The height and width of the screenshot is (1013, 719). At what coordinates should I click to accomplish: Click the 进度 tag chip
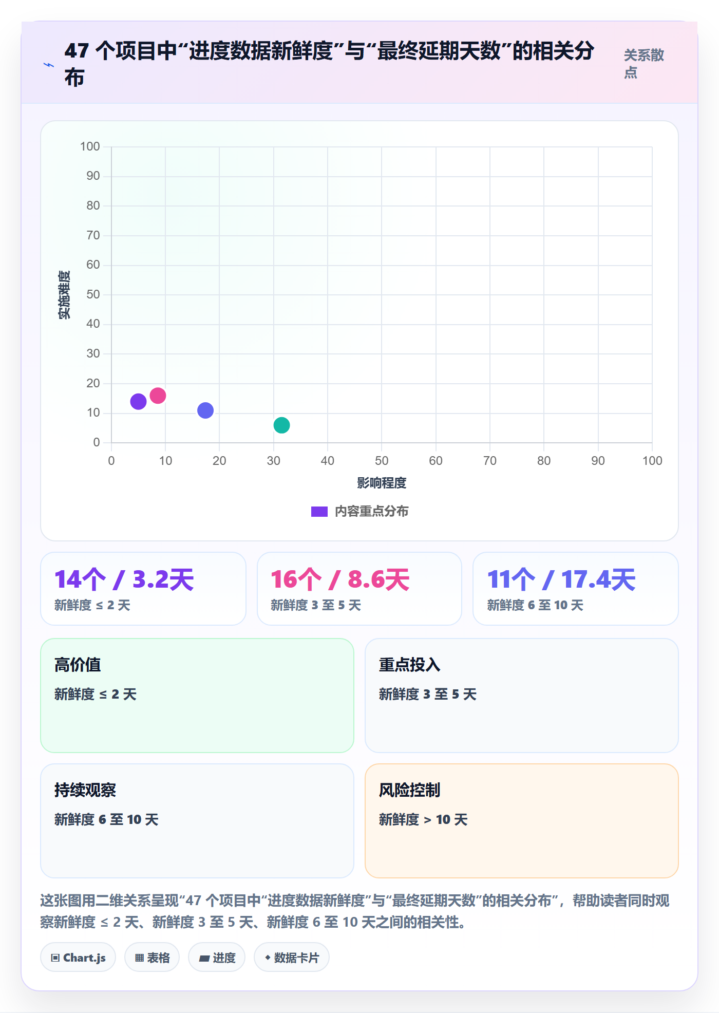(x=217, y=958)
